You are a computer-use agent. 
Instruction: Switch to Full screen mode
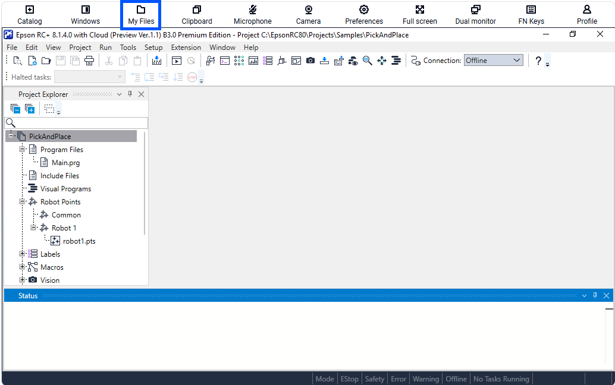click(420, 15)
